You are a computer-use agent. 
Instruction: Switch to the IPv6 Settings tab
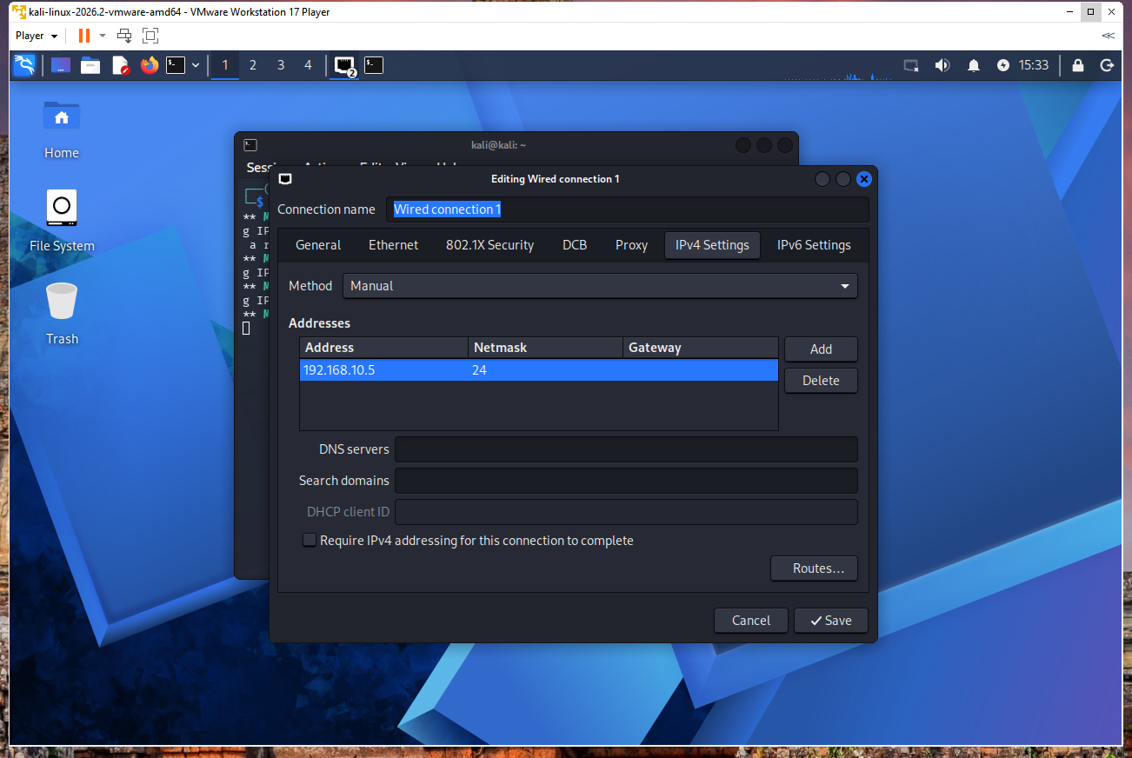(814, 245)
